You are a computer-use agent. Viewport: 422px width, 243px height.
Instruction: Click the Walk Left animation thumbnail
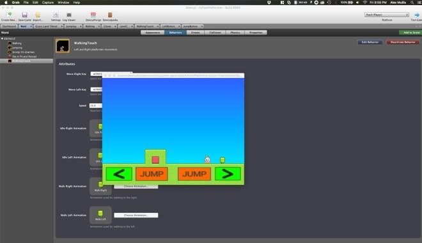100,215
